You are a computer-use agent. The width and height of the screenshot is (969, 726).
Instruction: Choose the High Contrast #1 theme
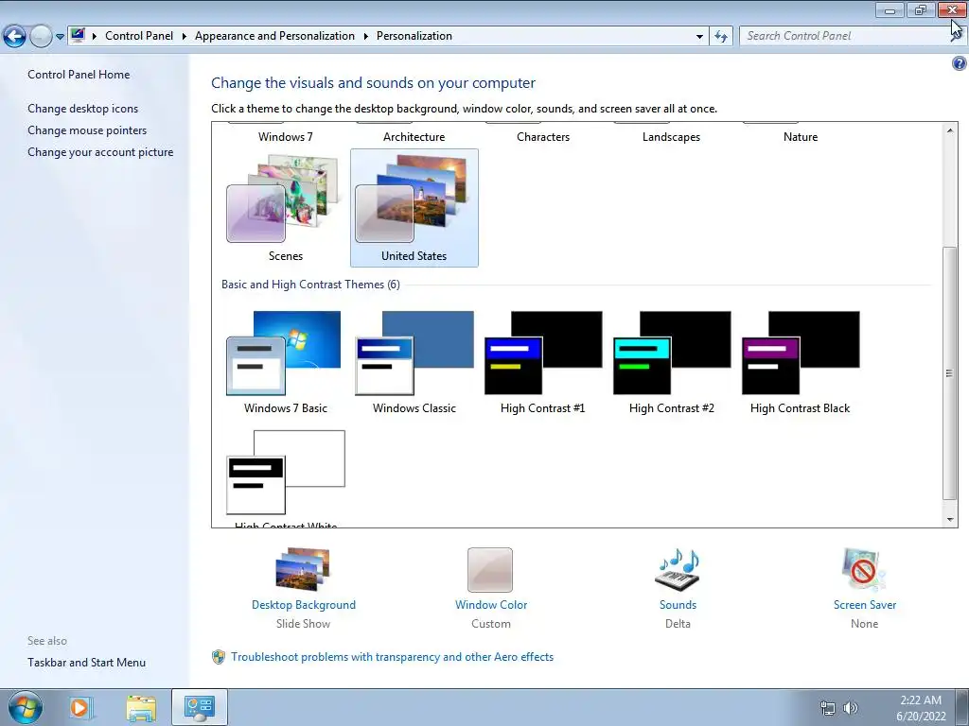(x=542, y=361)
